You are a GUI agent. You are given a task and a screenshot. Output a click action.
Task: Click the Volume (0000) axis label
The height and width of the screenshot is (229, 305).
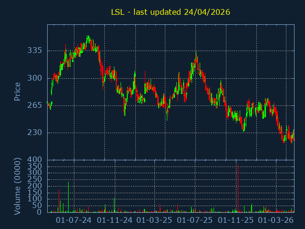coord(17,185)
